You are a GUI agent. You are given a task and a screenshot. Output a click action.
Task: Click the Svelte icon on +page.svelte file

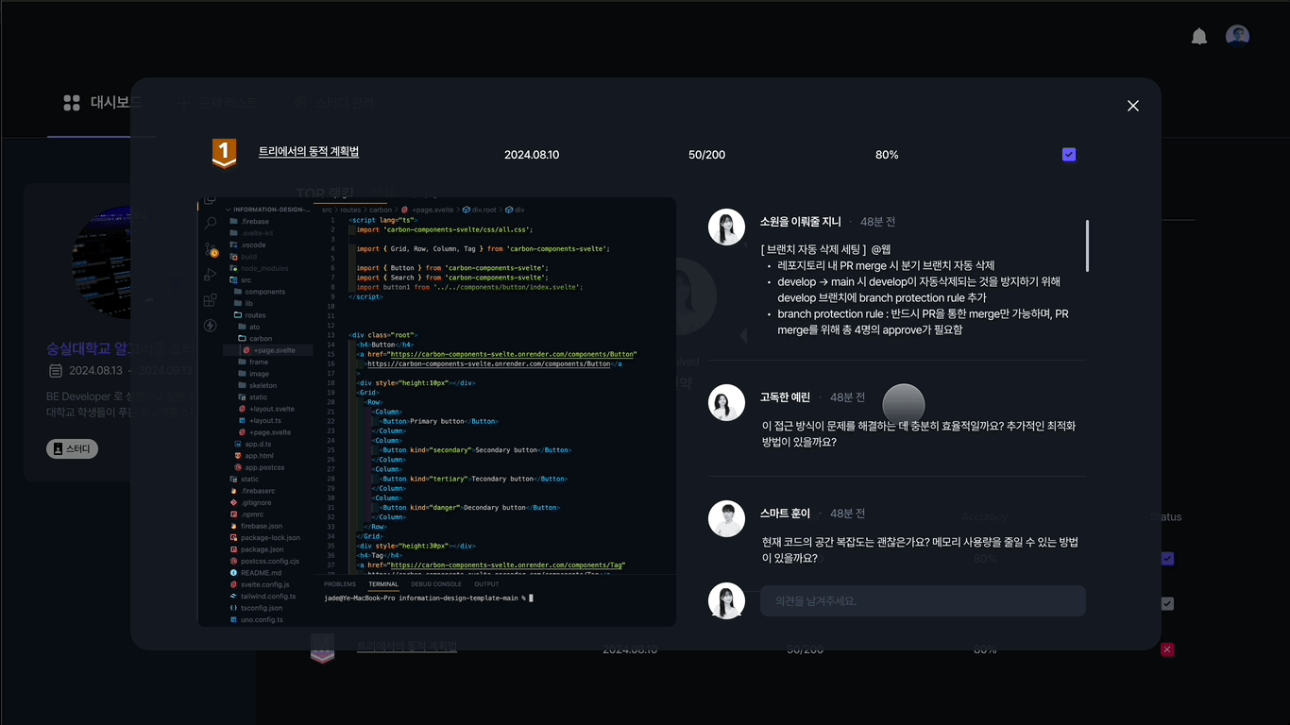pyautogui.click(x=246, y=350)
